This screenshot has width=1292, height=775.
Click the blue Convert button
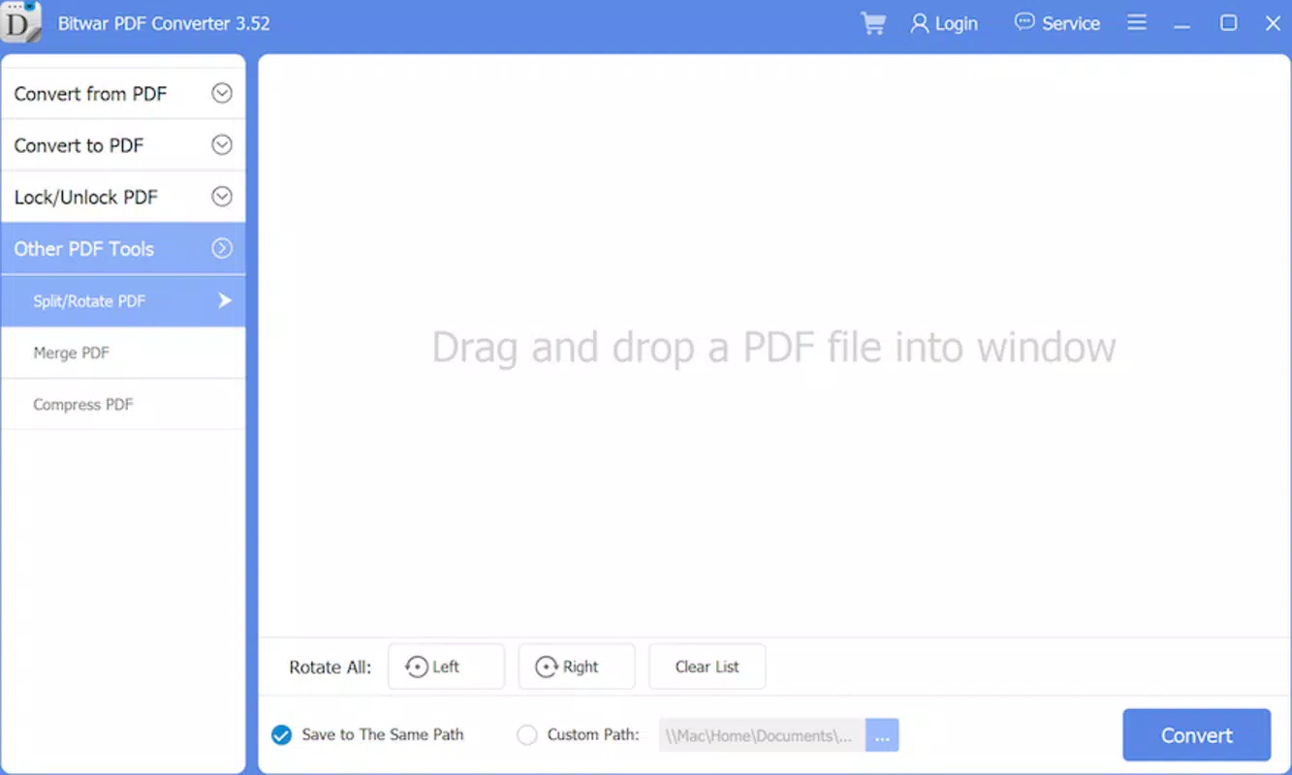[x=1197, y=735]
